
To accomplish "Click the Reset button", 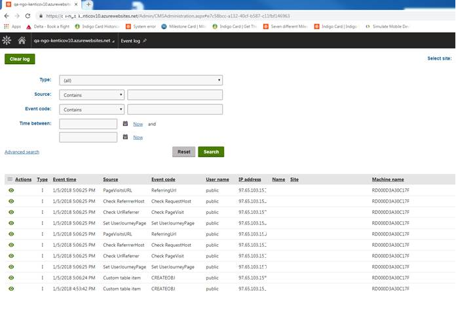I will pos(184,152).
